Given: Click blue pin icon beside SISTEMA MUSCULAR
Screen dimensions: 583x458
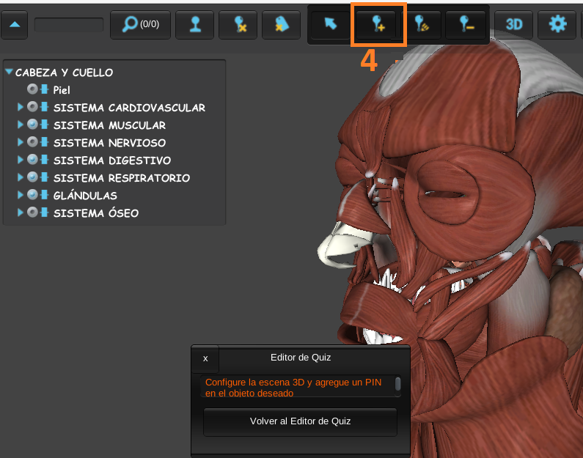Looking at the screenshot, I should click(x=44, y=125).
